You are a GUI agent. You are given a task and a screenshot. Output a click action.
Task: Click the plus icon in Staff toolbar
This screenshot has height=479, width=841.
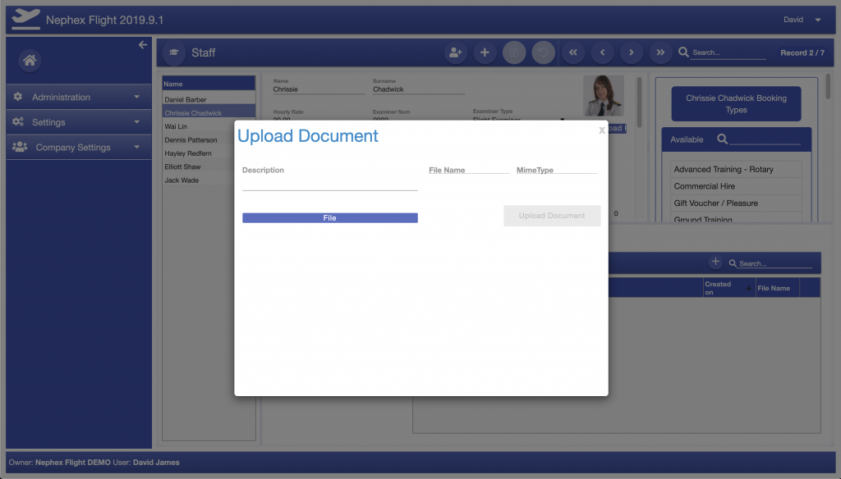point(485,52)
